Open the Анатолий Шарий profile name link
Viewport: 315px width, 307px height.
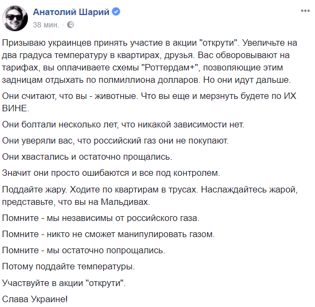(71, 12)
